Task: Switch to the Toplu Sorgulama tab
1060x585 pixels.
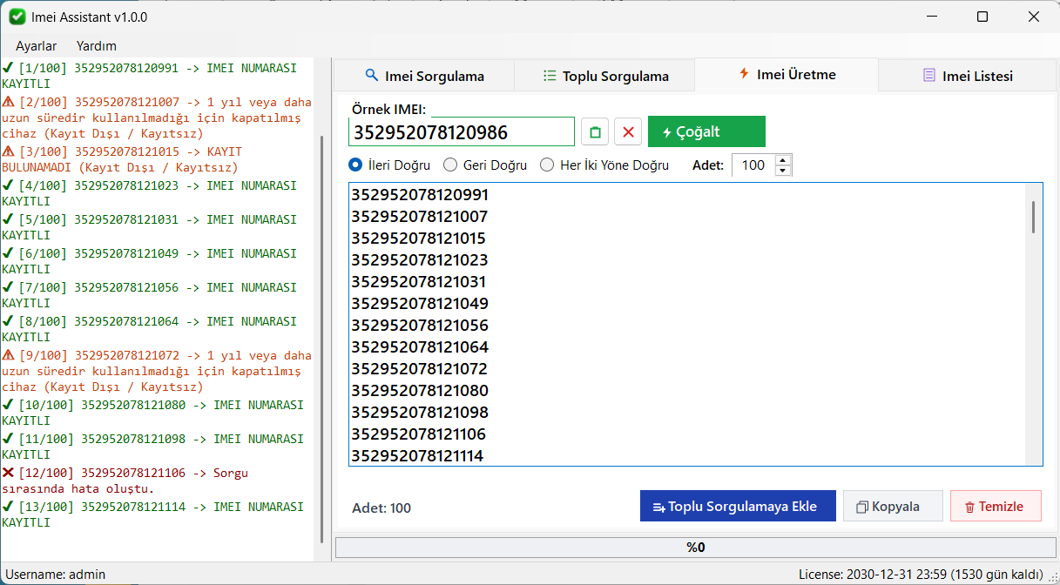Action: coord(605,76)
